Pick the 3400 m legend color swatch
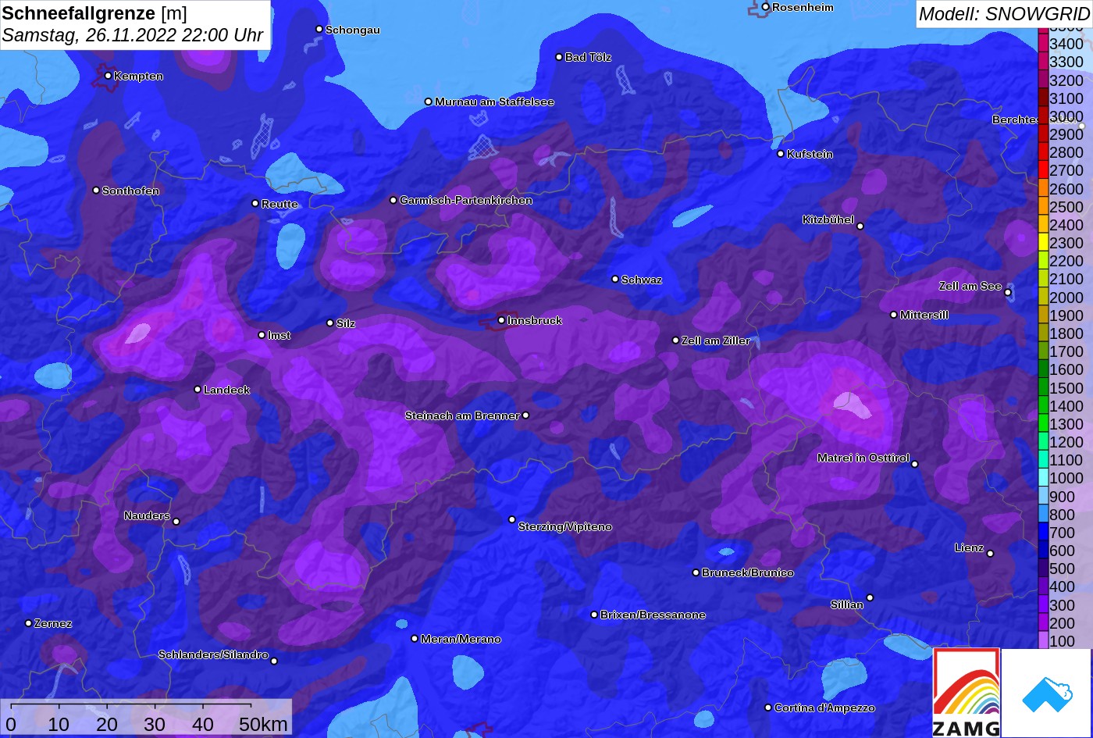Viewport: 1093px width, 738px height. pos(1043,43)
